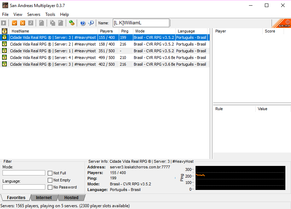Click the "351 / 500" players cell

pyautogui.click(x=107, y=51)
